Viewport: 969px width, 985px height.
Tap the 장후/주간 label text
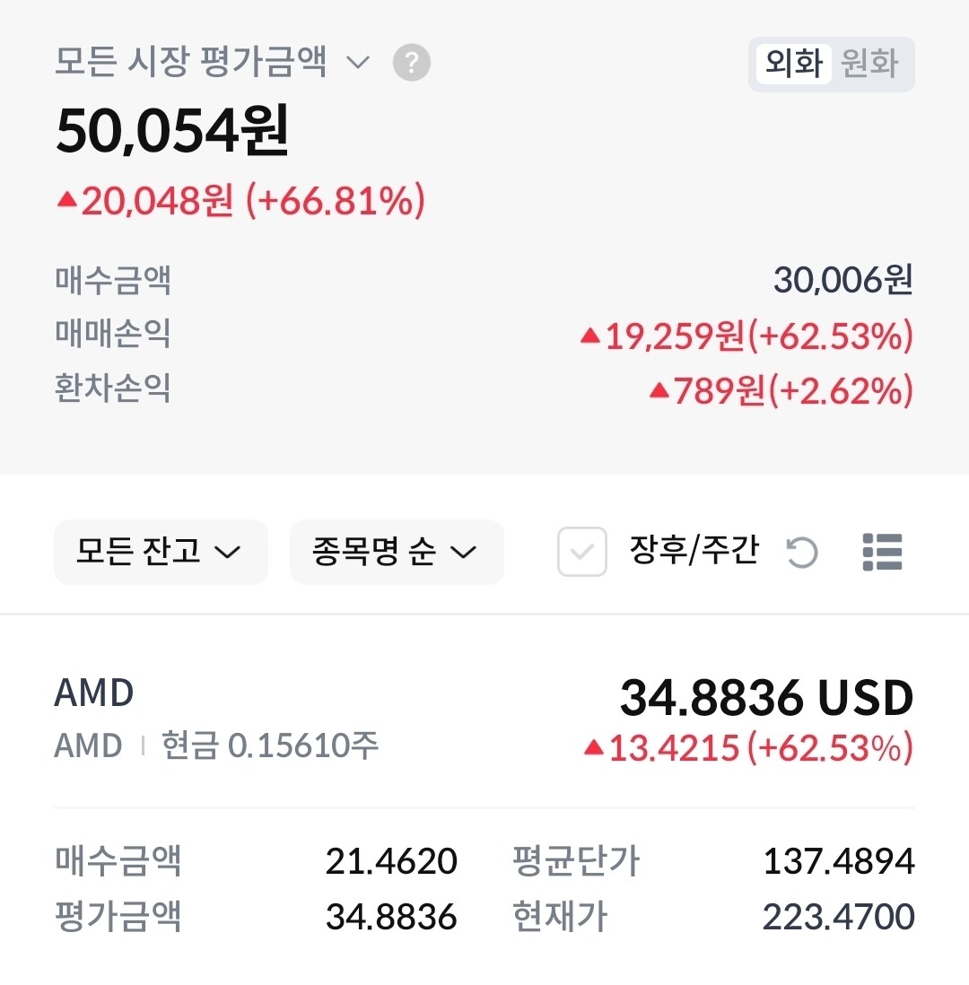click(694, 550)
